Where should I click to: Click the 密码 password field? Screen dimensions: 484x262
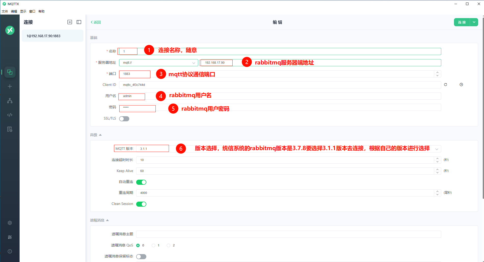point(280,107)
